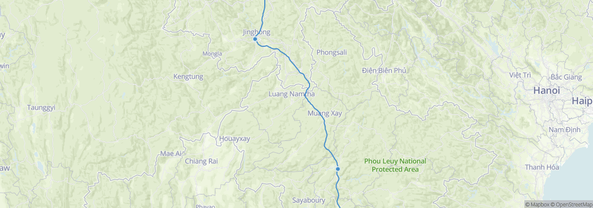Select the Luang Namtha map label
The image size is (593, 208).
point(292,94)
